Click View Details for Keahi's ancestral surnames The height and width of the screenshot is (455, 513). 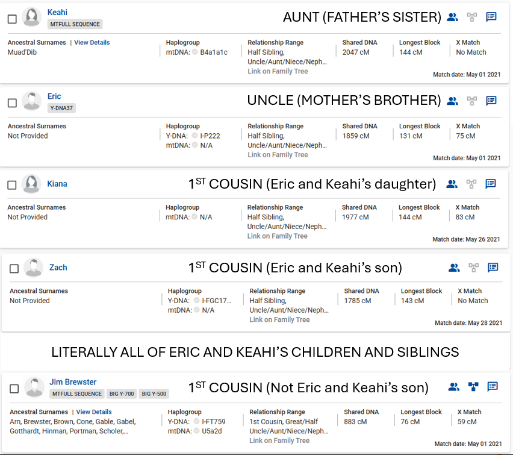coord(92,43)
